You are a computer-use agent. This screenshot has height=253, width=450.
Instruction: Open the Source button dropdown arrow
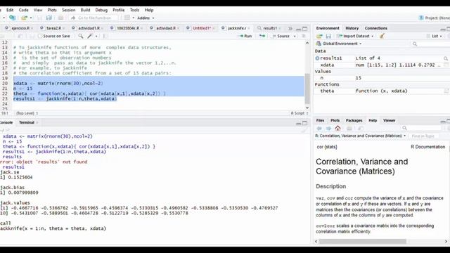(295, 36)
